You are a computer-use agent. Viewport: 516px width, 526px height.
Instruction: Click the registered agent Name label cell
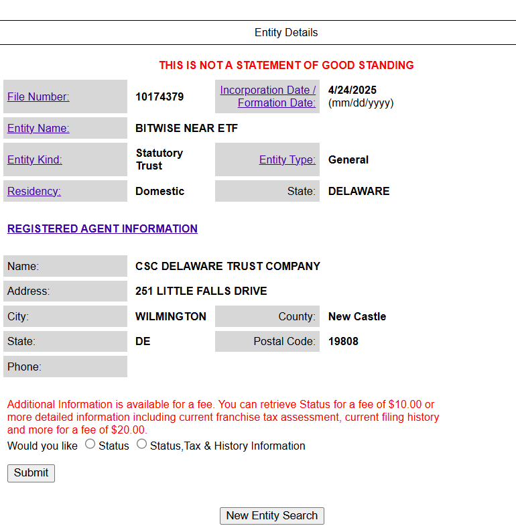66,266
